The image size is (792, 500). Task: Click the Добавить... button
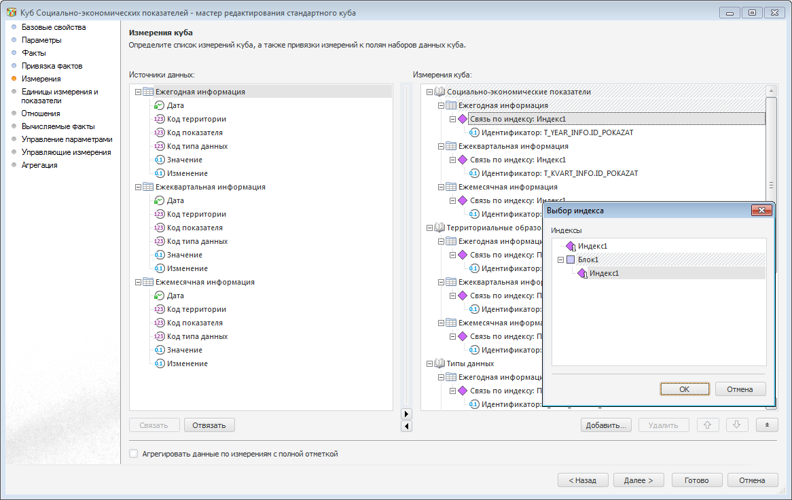pyautogui.click(x=607, y=425)
